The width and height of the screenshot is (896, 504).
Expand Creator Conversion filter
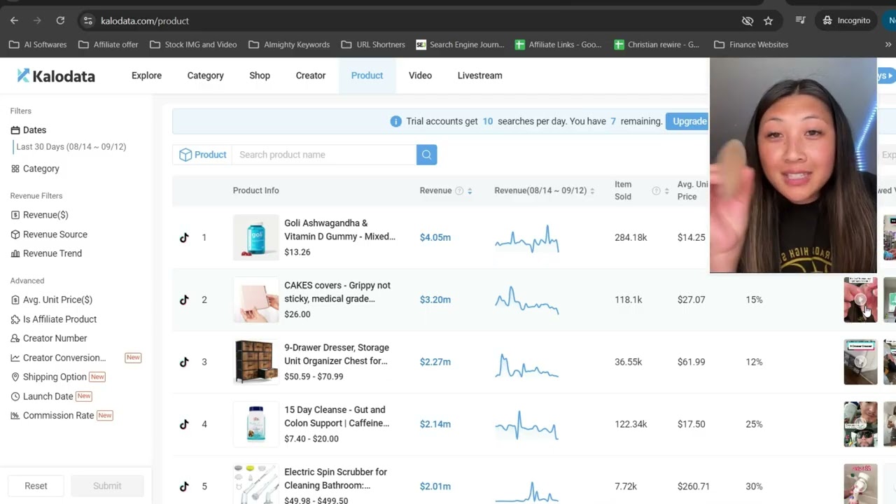click(x=59, y=358)
